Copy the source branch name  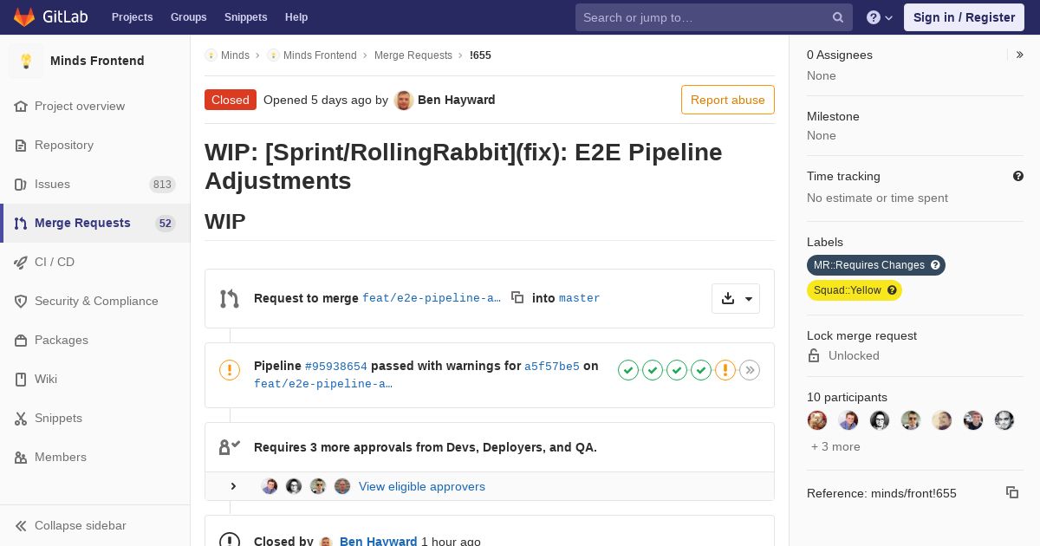[x=517, y=297]
